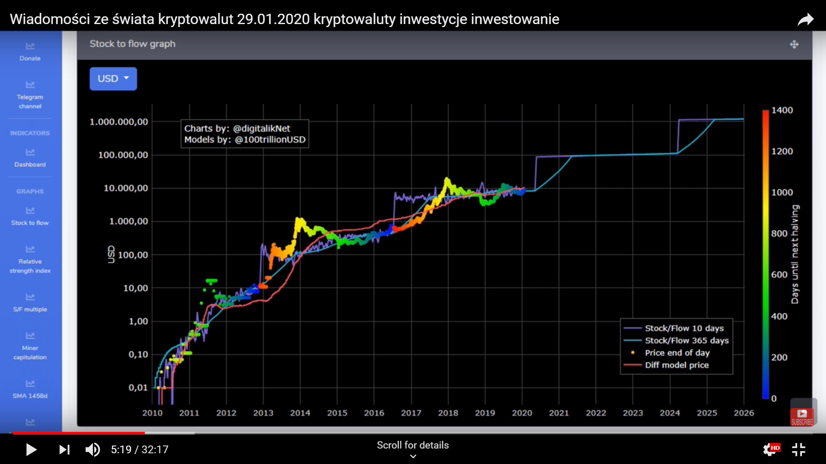
Task: Play the video
Action: click(x=31, y=450)
